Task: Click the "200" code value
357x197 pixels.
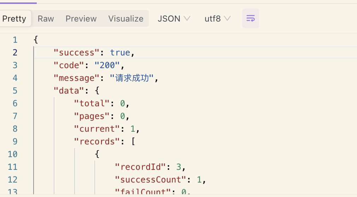Action: click(107, 65)
